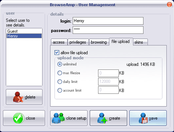Click the upload: 1496 KB text
174x132 pixels.
(141, 64)
